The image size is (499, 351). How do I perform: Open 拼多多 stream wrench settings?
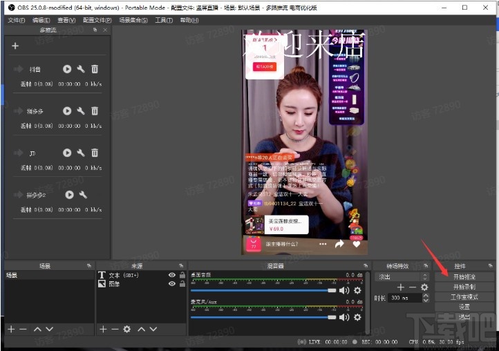coord(81,111)
